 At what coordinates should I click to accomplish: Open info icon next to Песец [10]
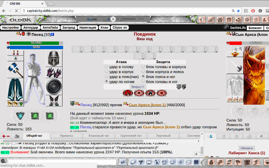pyautogui.click(x=52, y=34)
